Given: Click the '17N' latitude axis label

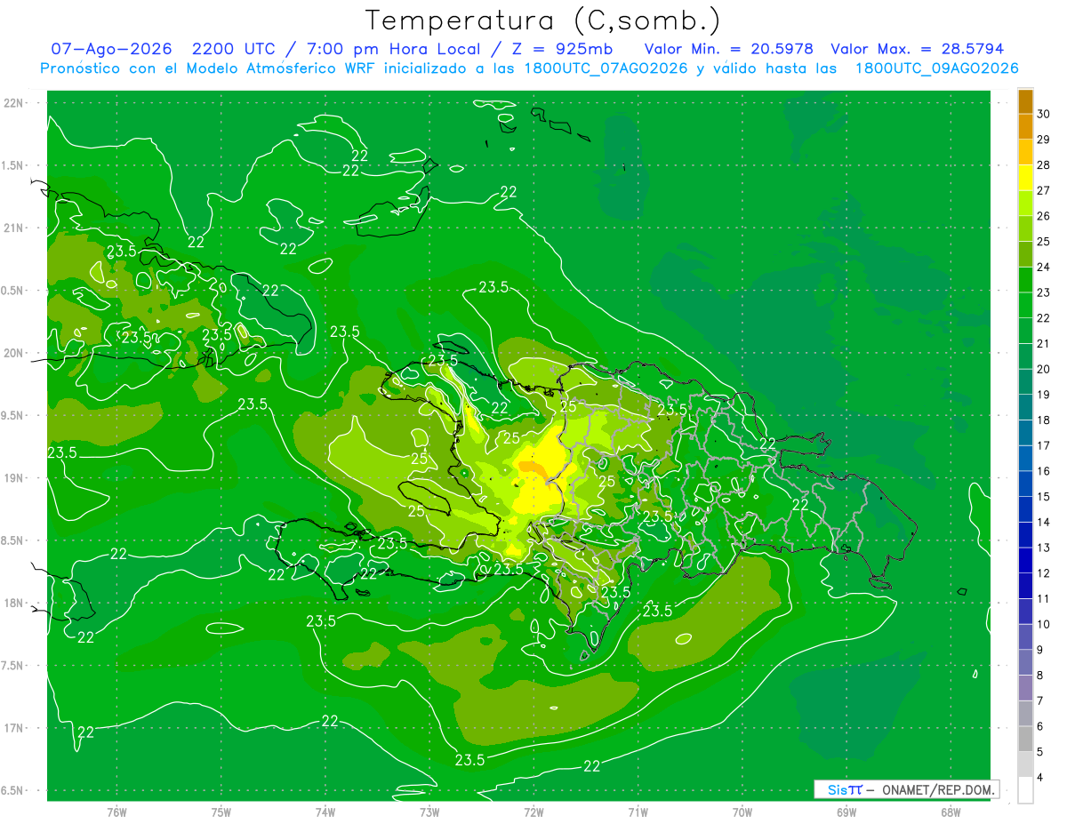Looking at the screenshot, I should pyautogui.click(x=13, y=728).
